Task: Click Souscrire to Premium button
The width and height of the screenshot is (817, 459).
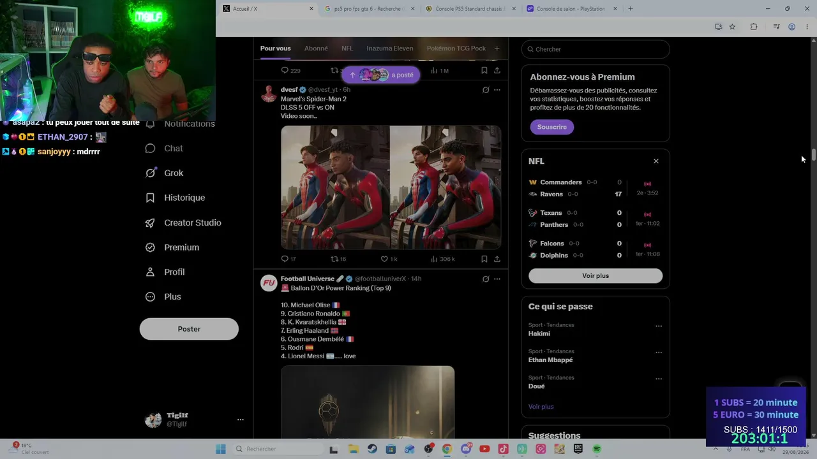Action: click(x=552, y=127)
